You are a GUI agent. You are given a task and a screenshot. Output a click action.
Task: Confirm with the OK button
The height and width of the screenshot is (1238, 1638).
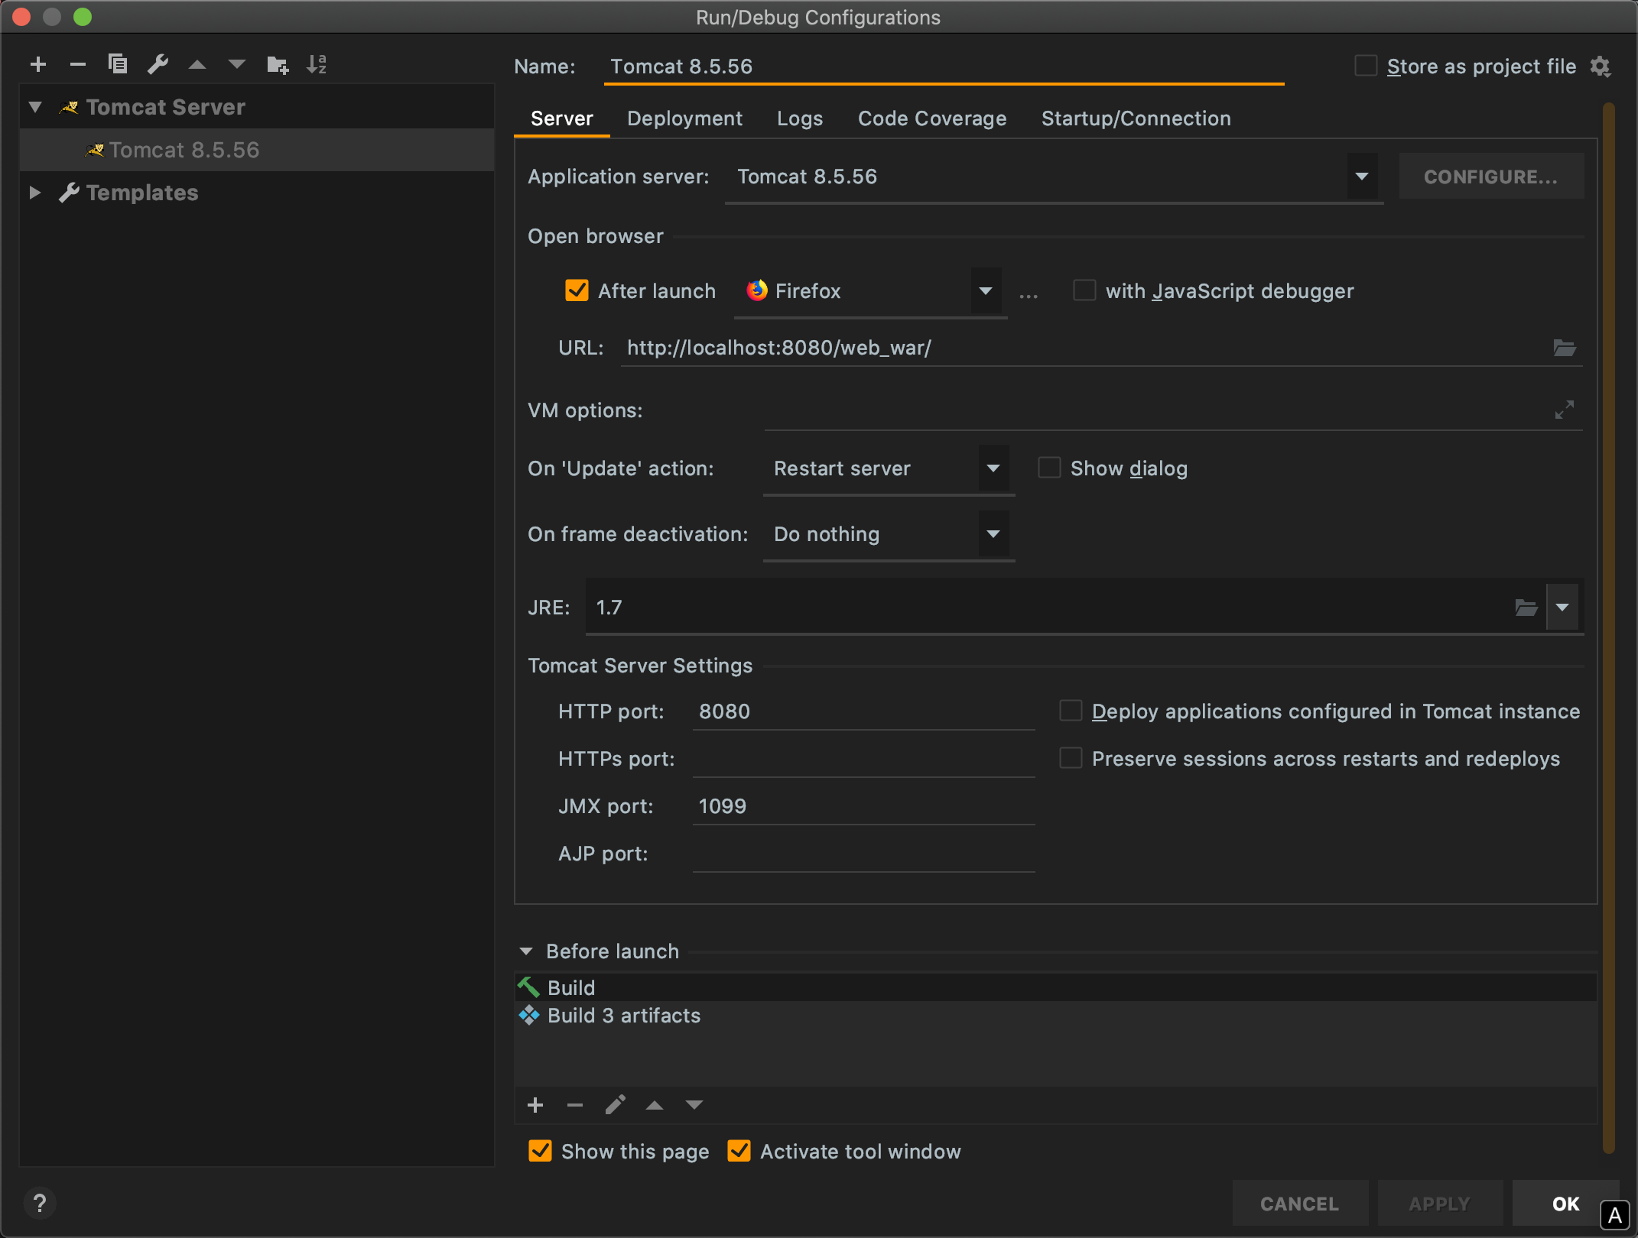(1565, 1204)
